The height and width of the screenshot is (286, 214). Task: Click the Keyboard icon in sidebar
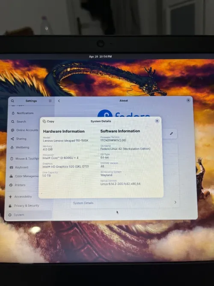point(11,167)
